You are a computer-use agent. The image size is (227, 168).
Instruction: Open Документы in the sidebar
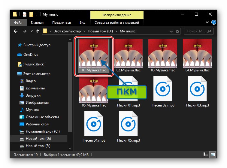[x=35, y=88]
